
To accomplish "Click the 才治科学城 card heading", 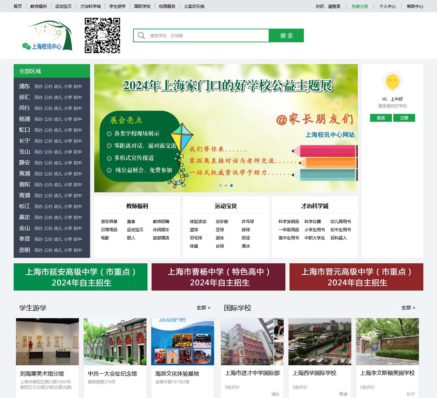I will [x=315, y=206].
